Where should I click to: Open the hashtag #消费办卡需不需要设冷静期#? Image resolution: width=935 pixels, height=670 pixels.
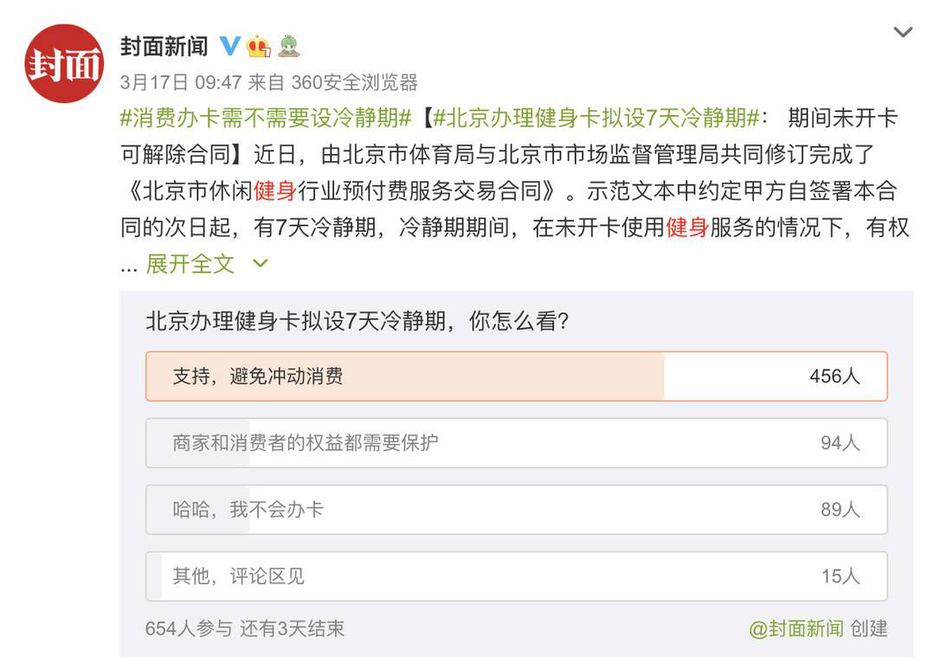pos(266,118)
